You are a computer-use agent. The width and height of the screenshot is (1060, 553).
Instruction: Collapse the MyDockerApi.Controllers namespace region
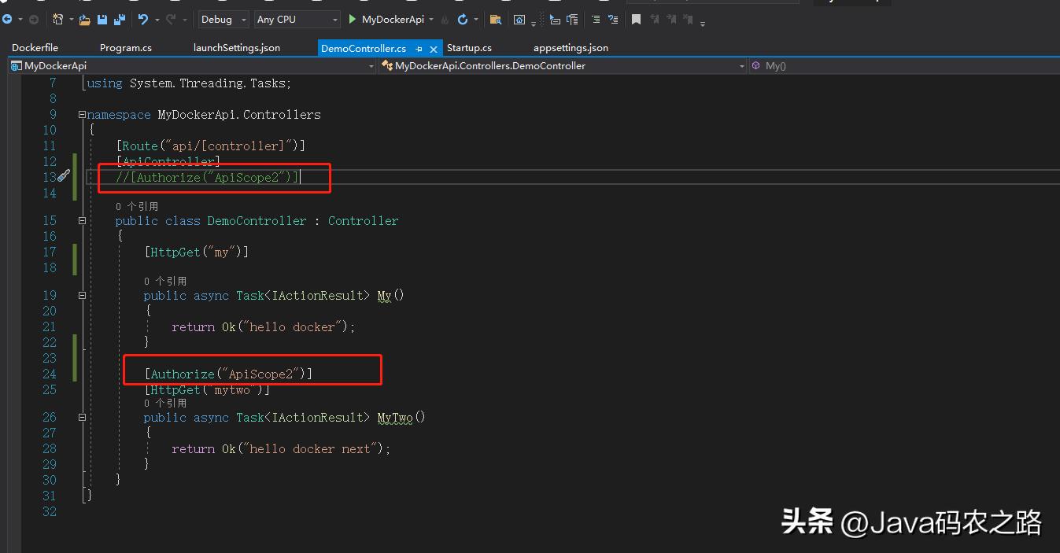(82, 114)
